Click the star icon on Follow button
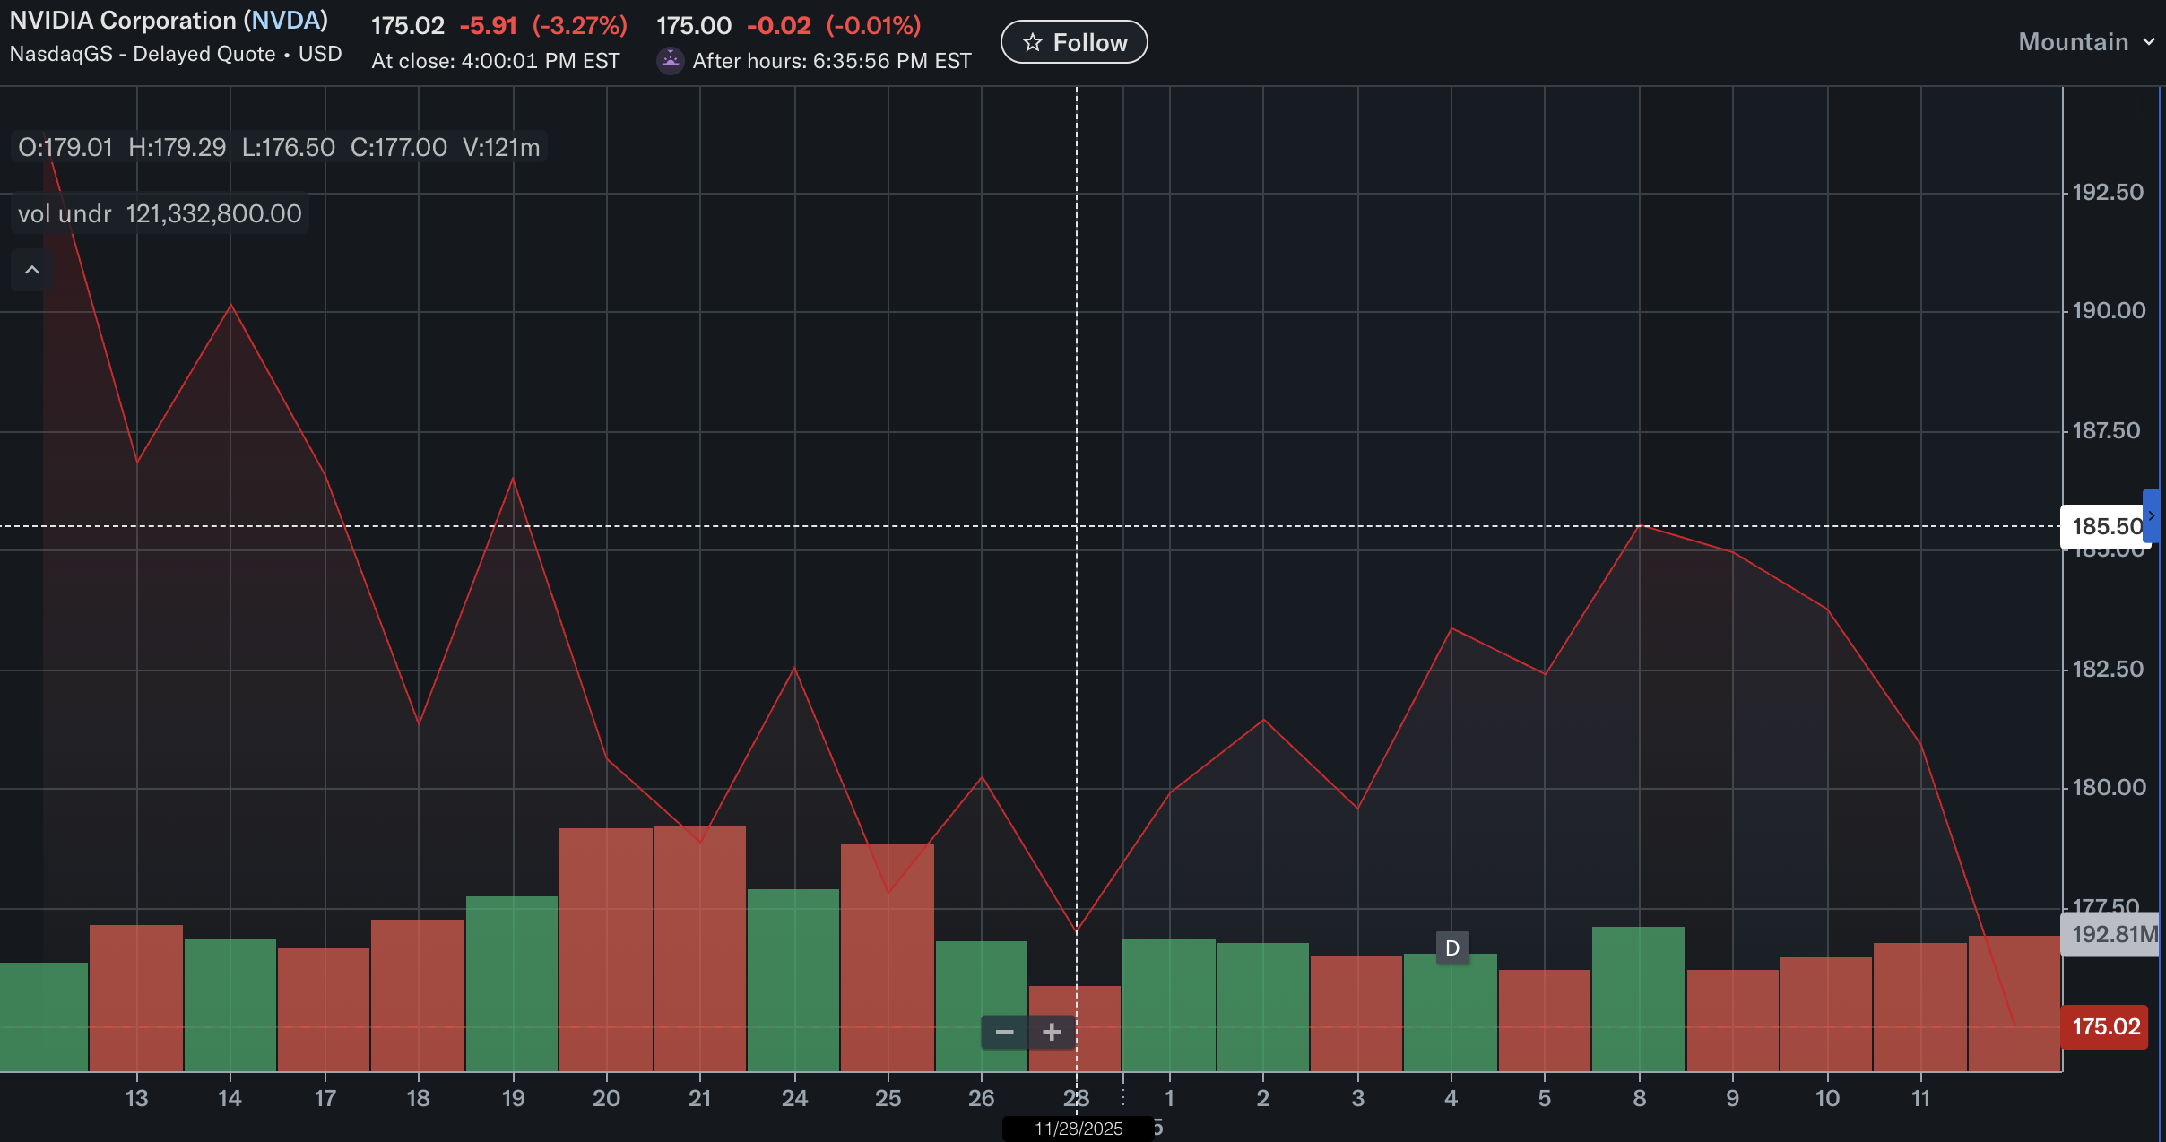 click(x=1033, y=42)
